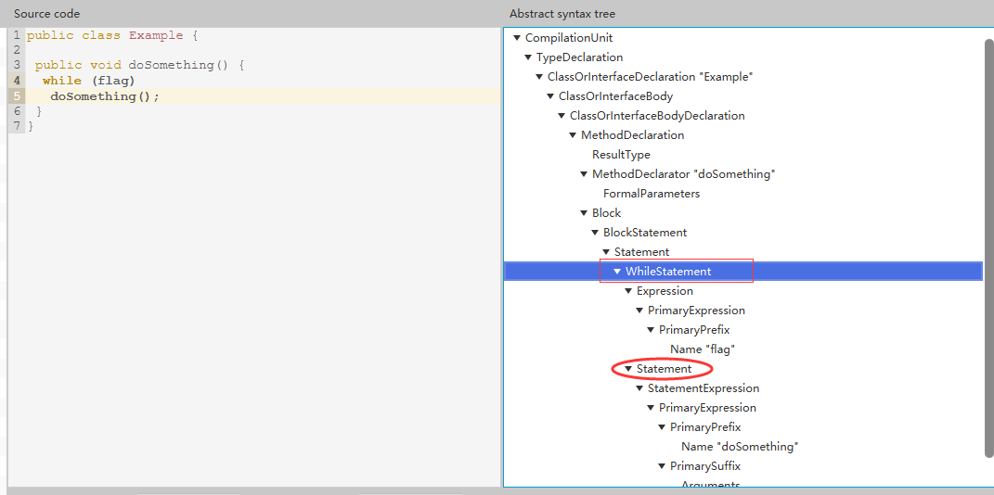This screenshot has height=495, width=994.
Task: Select the Name "doSomething" node
Action: [740, 447]
